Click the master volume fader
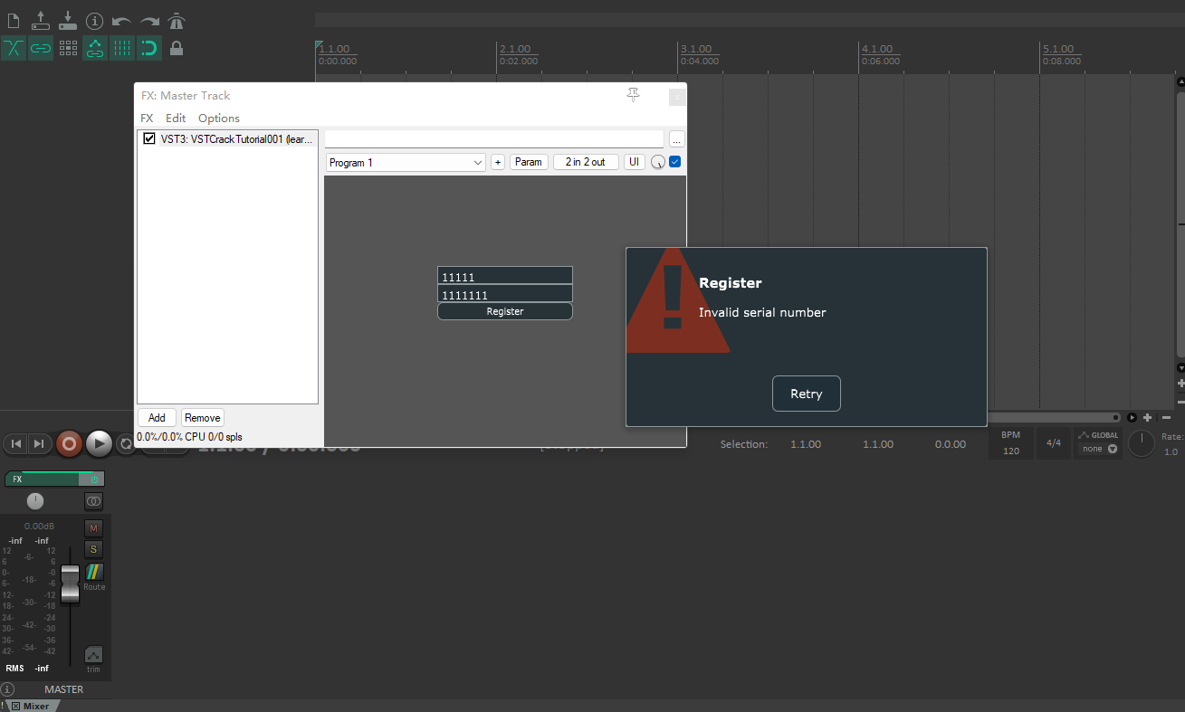The height and width of the screenshot is (712, 1185). tap(70, 584)
